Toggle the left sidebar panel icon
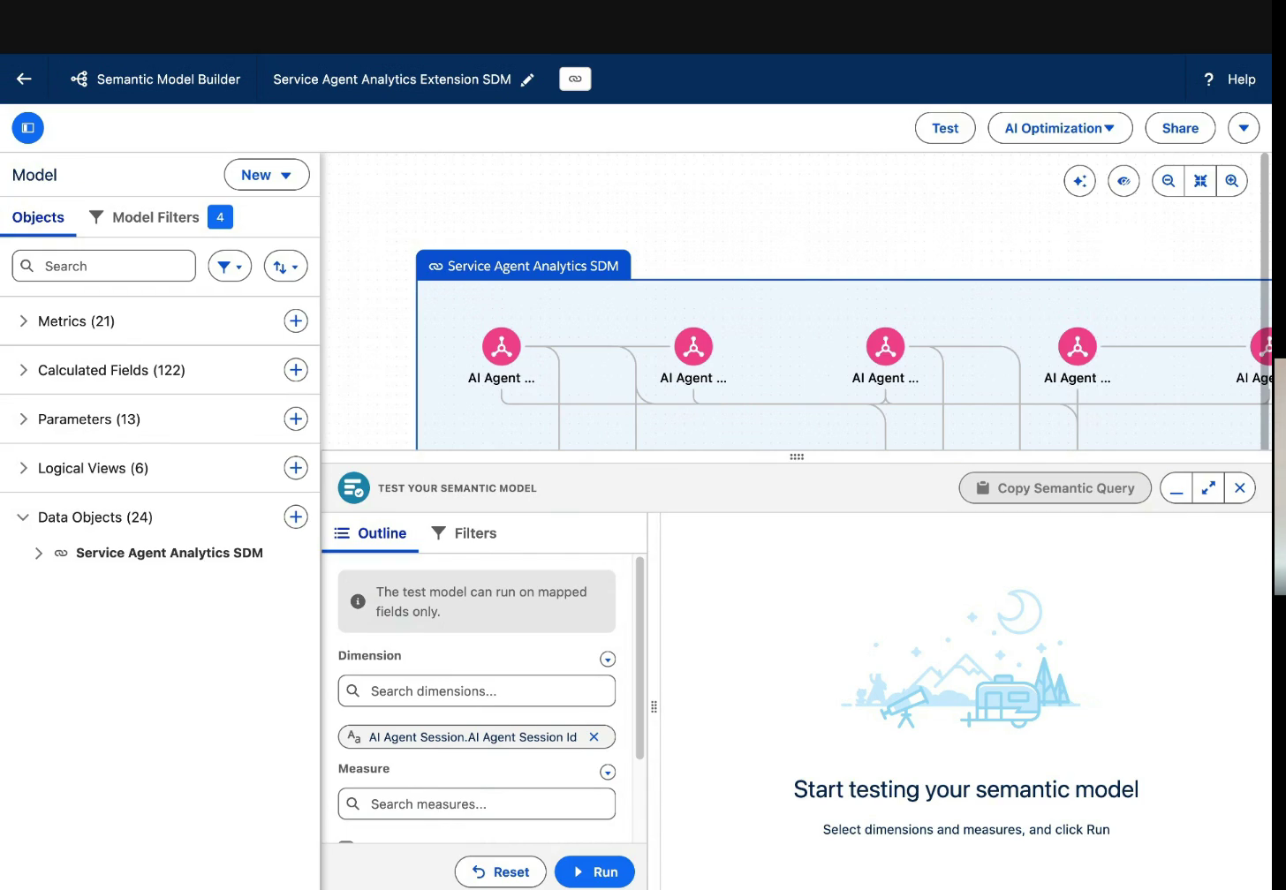The image size is (1286, 890). [27, 128]
